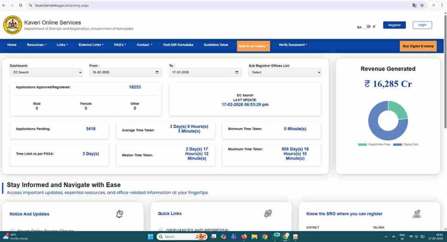447x242 pixels.
Task: Click the Karnataka government emblem logo
Action: [12, 25]
